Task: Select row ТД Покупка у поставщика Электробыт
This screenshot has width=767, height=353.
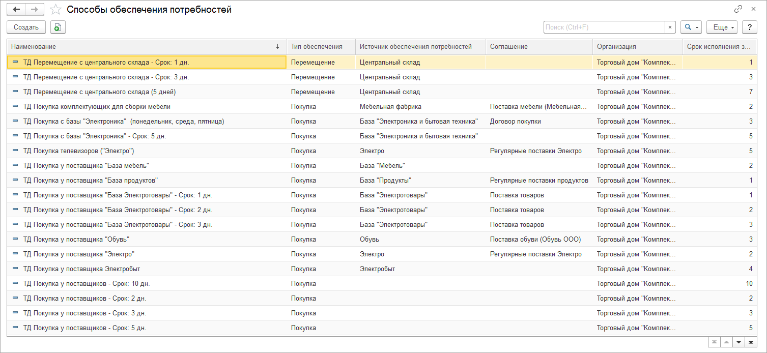Action: 81,269
